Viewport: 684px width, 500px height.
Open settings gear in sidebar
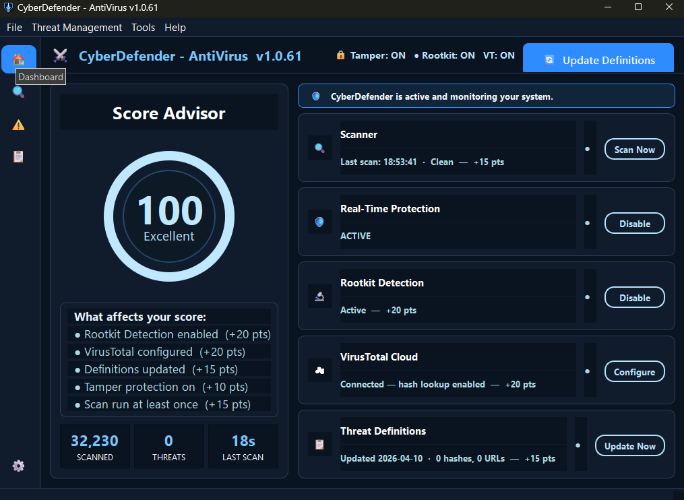point(18,466)
